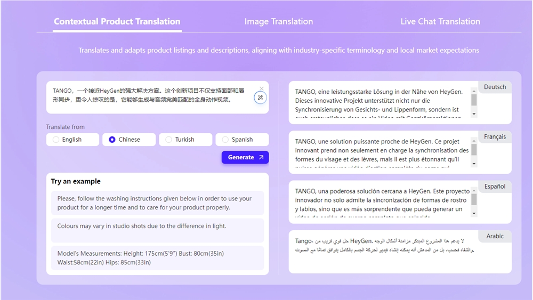The height and width of the screenshot is (300, 533).
Task: Pick Spanish as the source language
Action: 242,140
